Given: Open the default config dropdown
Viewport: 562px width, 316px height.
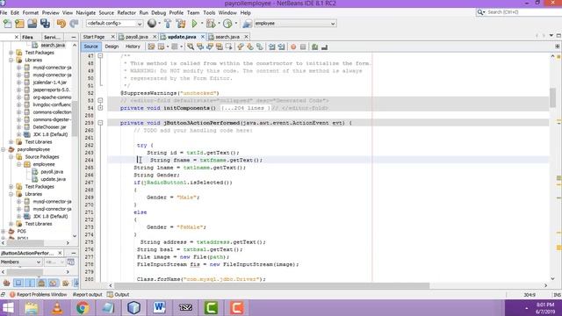Looking at the screenshot, I should point(114,24).
